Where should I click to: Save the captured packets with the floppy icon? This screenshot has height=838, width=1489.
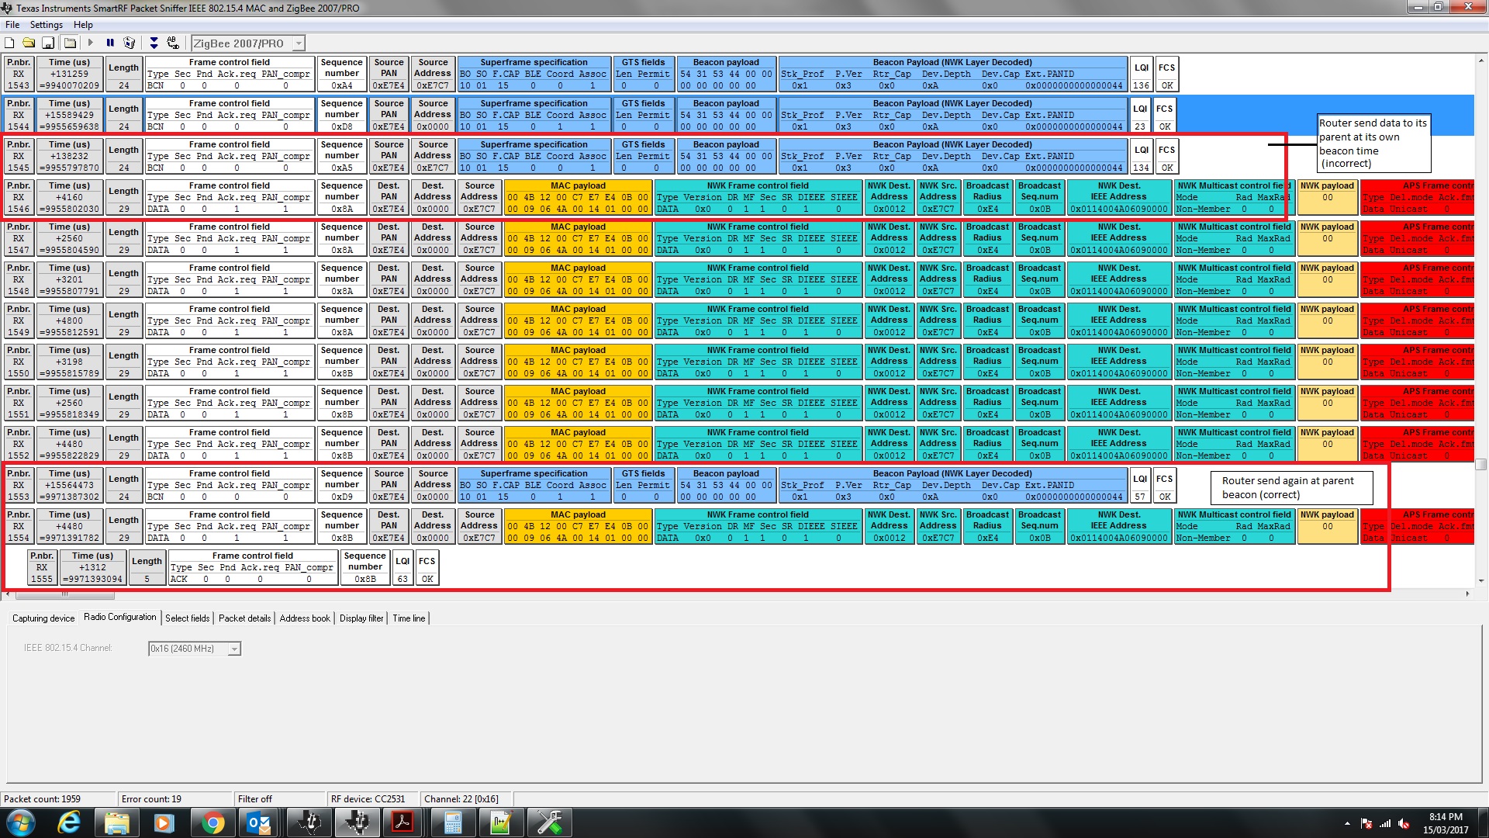tap(48, 43)
